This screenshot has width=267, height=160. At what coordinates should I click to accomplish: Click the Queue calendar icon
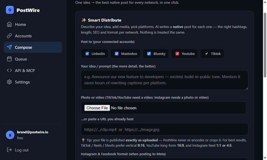9,59
